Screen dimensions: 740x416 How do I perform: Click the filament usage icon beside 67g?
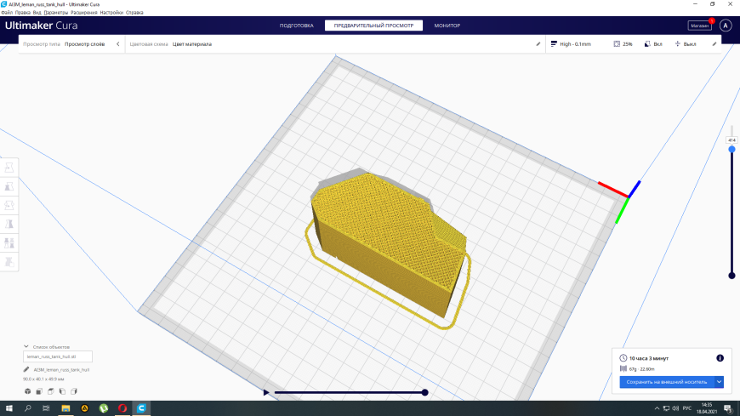coord(623,368)
